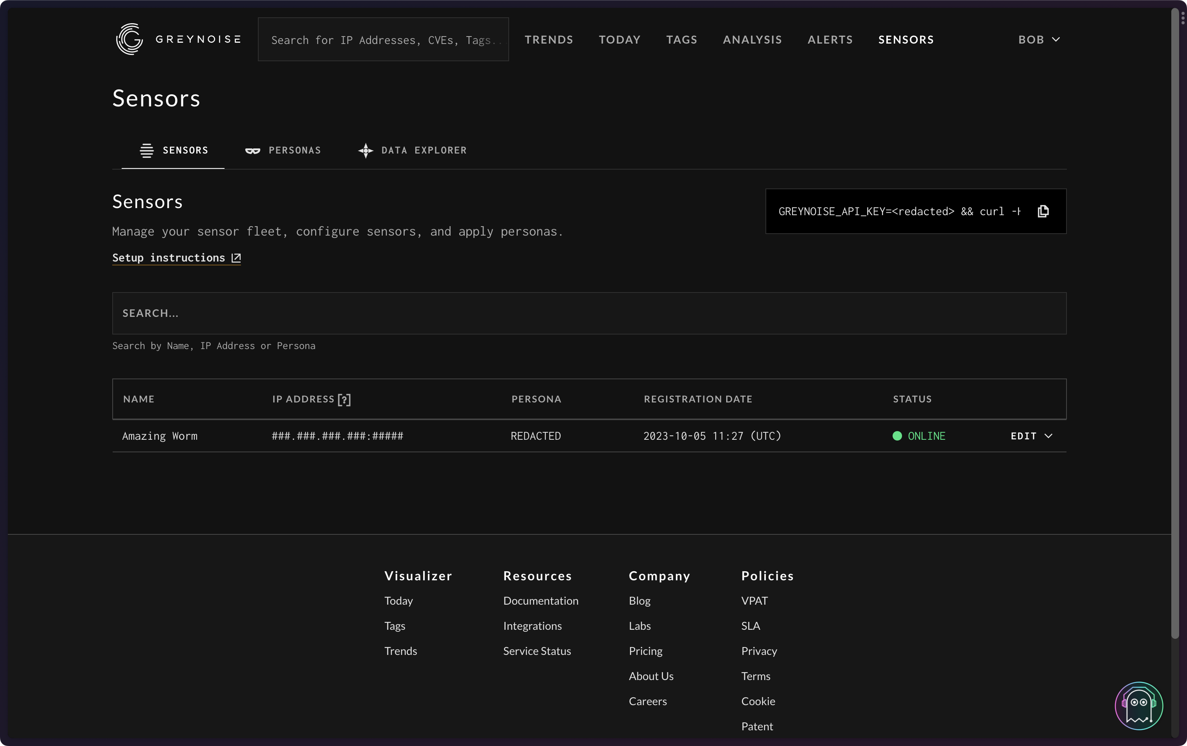Open the Privacy policy link
Screen dimensions: 1187x746
[759, 651]
